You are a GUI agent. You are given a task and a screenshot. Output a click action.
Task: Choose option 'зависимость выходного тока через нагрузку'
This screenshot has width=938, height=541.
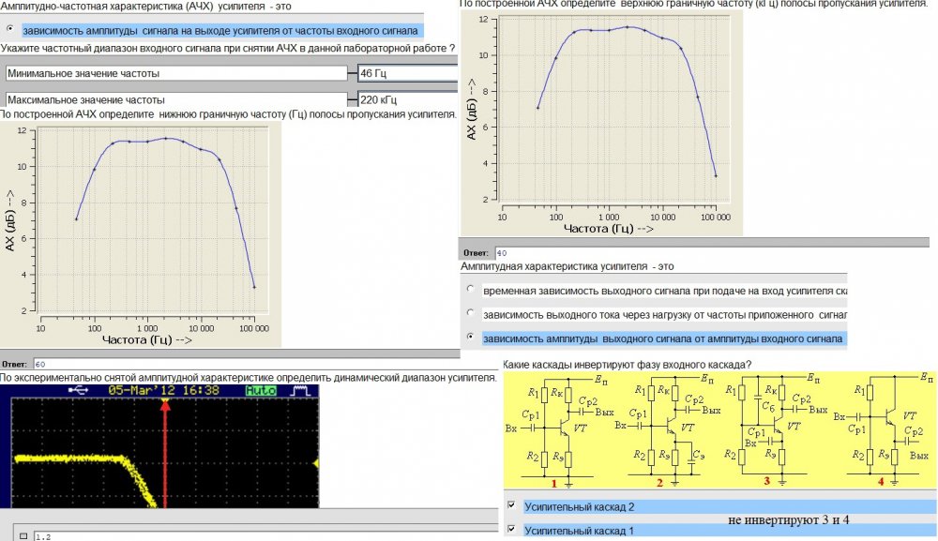click(x=470, y=313)
